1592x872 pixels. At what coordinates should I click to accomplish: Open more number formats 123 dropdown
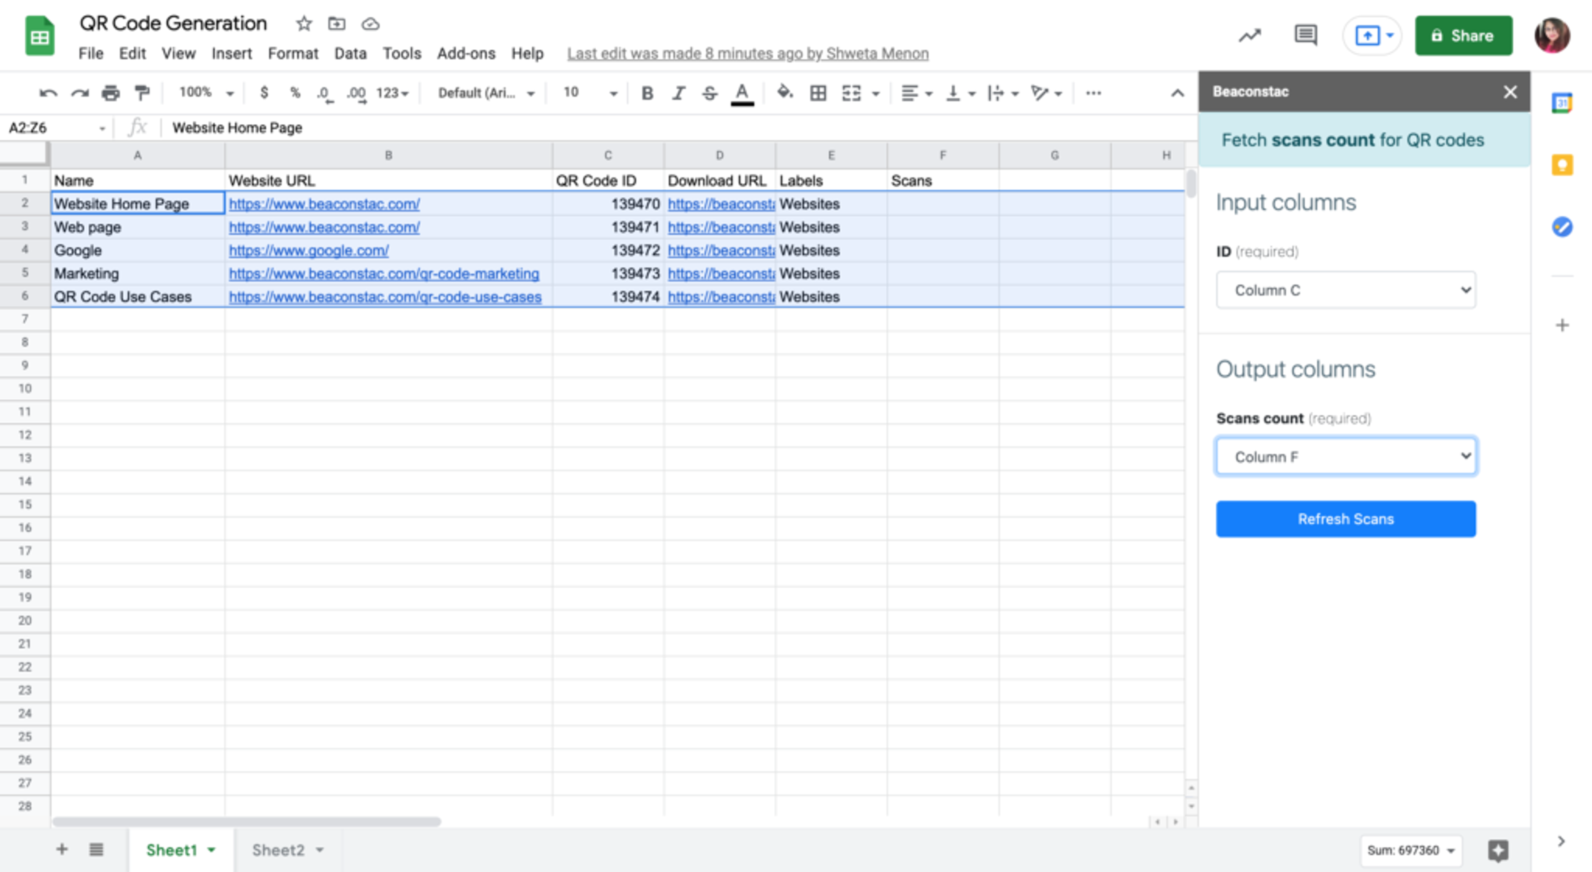pyautogui.click(x=393, y=93)
